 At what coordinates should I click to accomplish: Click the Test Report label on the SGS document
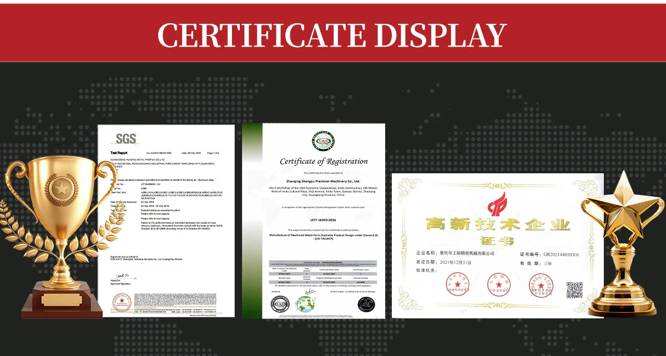point(119,152)
